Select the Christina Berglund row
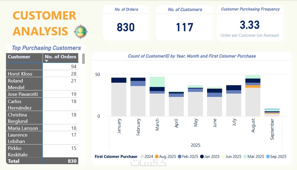Viewport: 297px width, 170px height. 42,118
